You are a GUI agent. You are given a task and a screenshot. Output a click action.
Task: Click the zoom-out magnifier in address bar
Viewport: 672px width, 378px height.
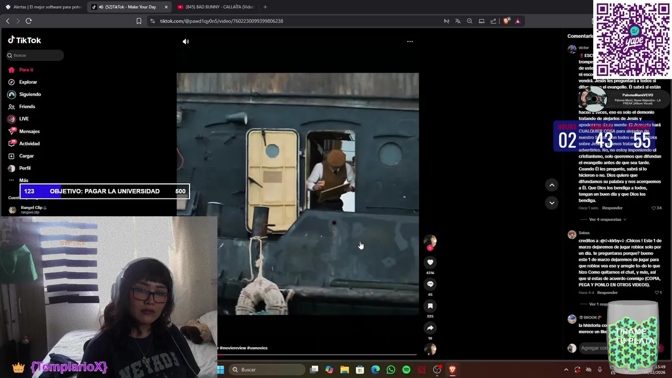coord(469,21)
